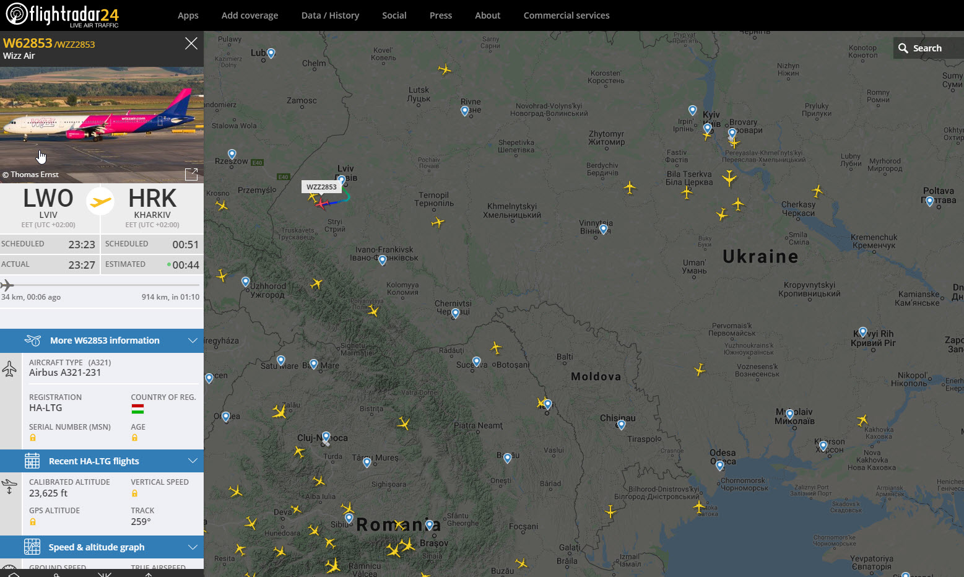
Task: Click the 23,625 ft altitude value
Action: (48, 493)
